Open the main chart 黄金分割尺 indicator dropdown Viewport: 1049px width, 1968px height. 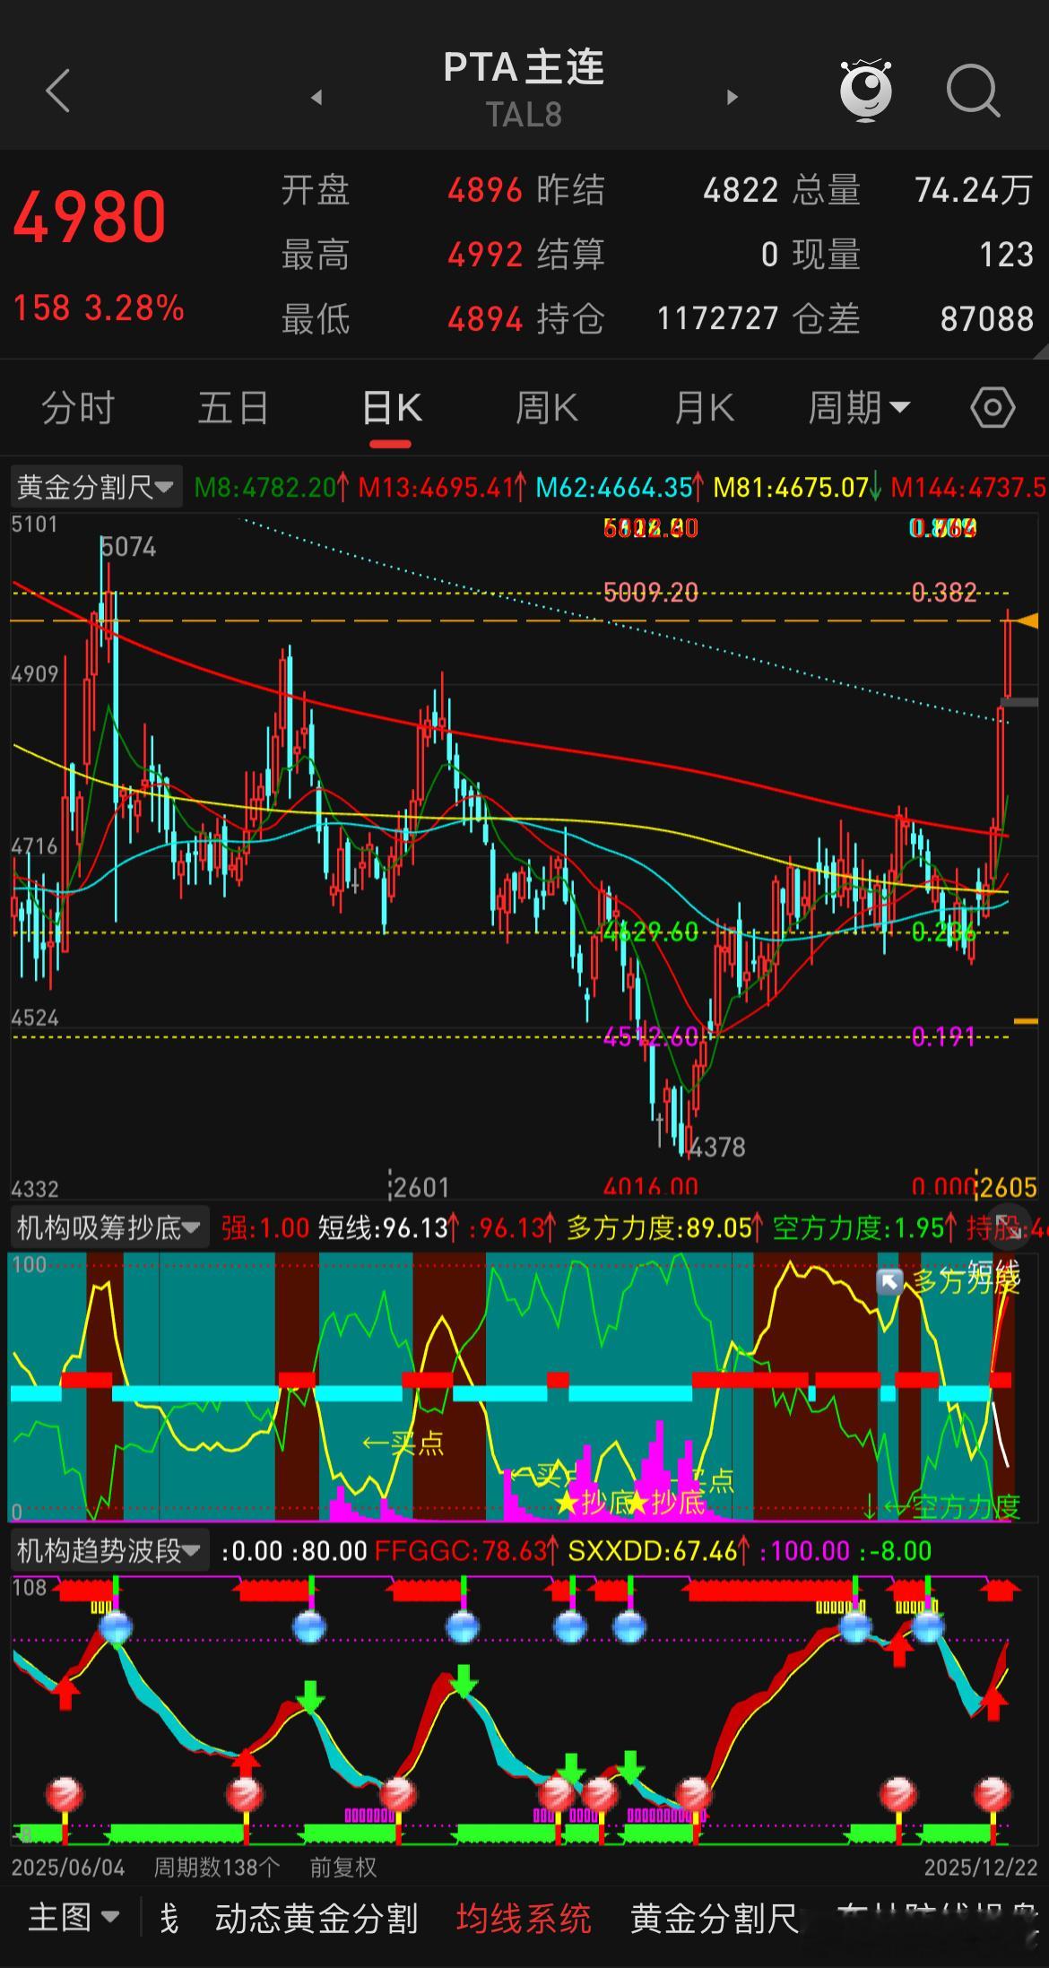(95, 487)
